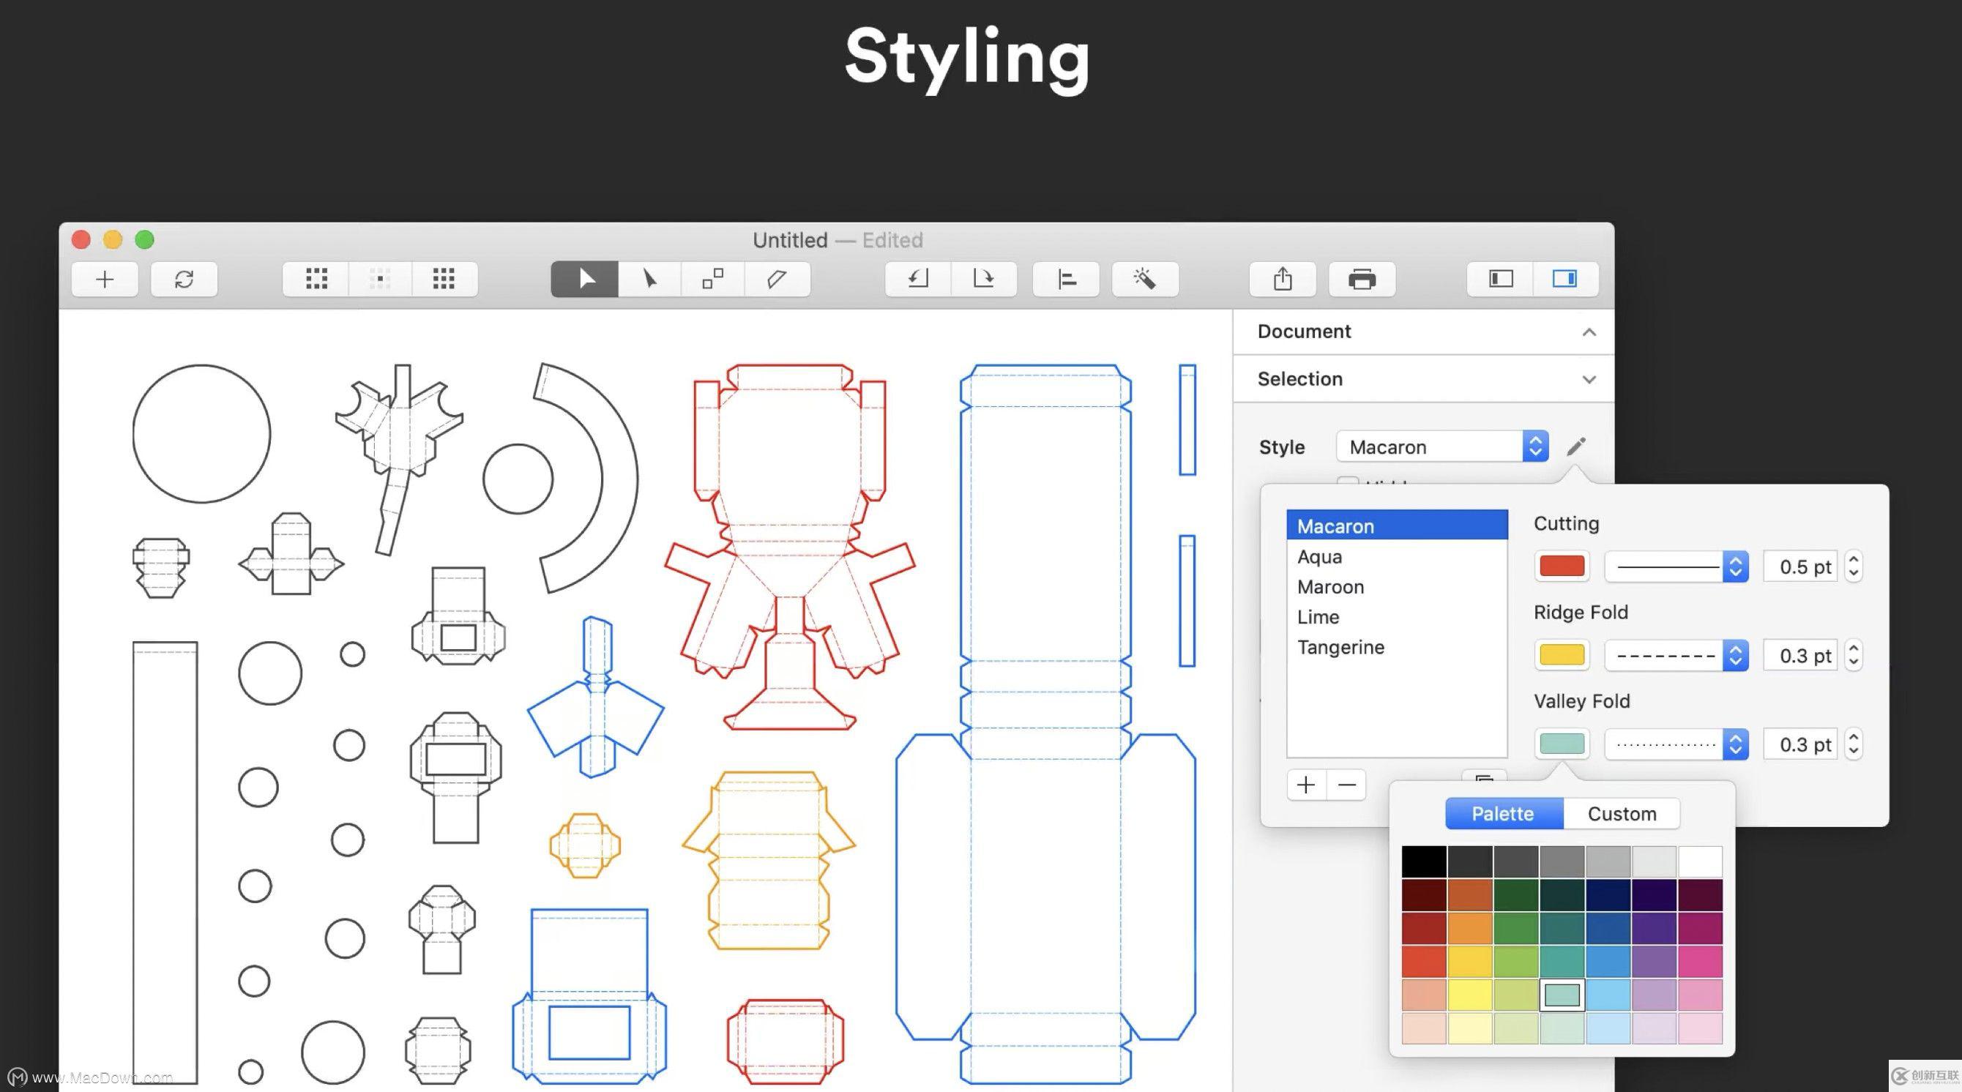Screen dimensions: 1962x1092
Task: Click Valley Fold width stepper
Action: (x=1854, y=744)
